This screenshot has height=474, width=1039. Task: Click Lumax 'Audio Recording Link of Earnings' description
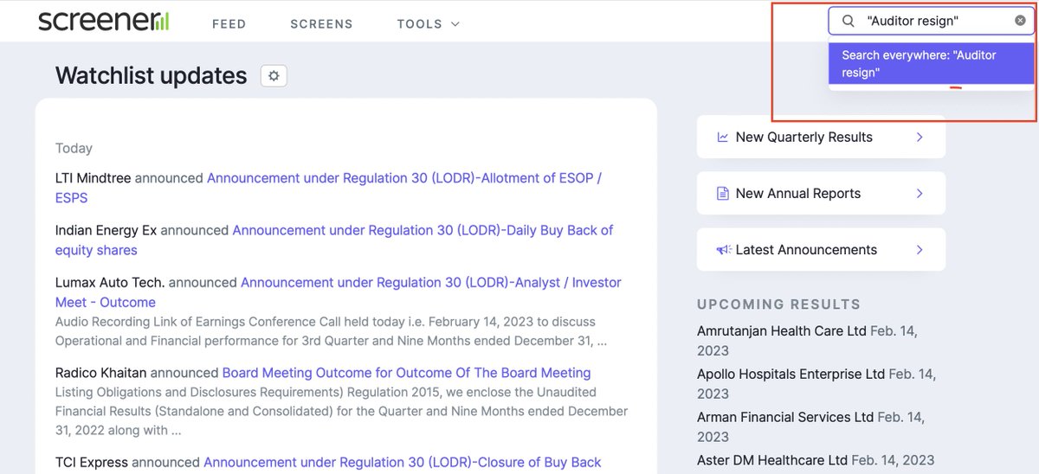[x=331, y=331]
